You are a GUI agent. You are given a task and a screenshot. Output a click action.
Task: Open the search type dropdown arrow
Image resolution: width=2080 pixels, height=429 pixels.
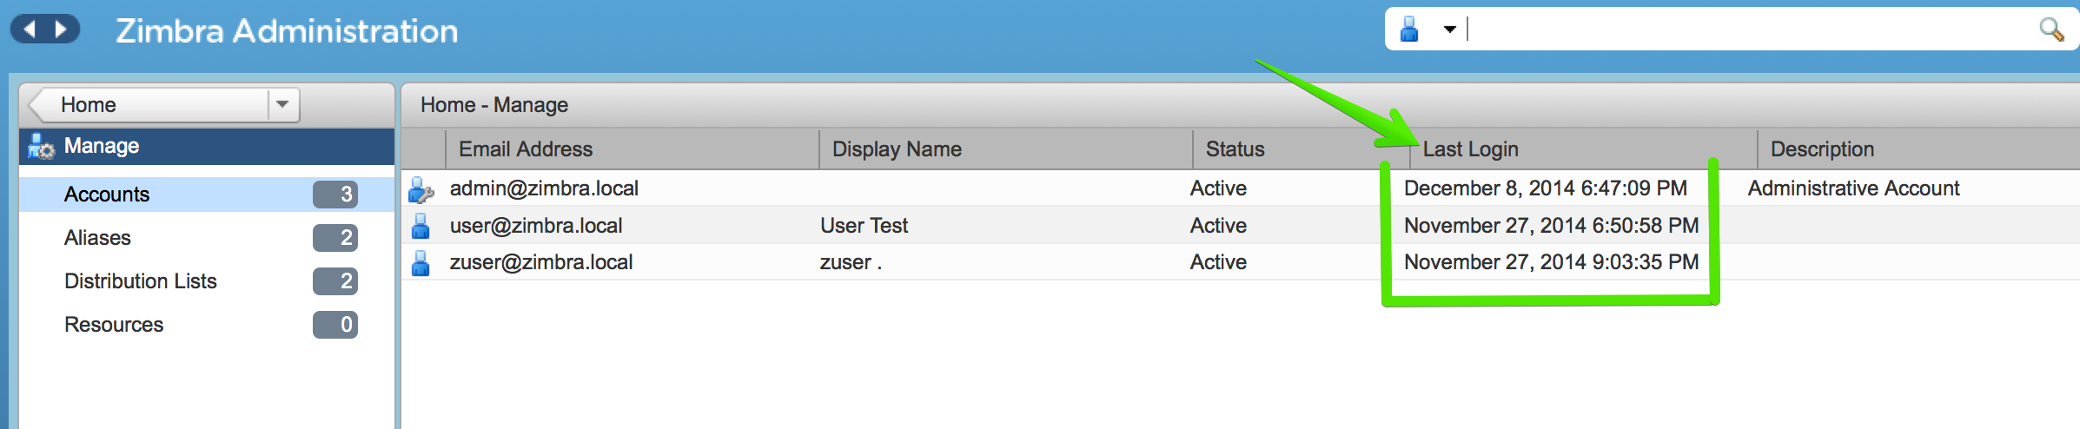(1449, 30)
